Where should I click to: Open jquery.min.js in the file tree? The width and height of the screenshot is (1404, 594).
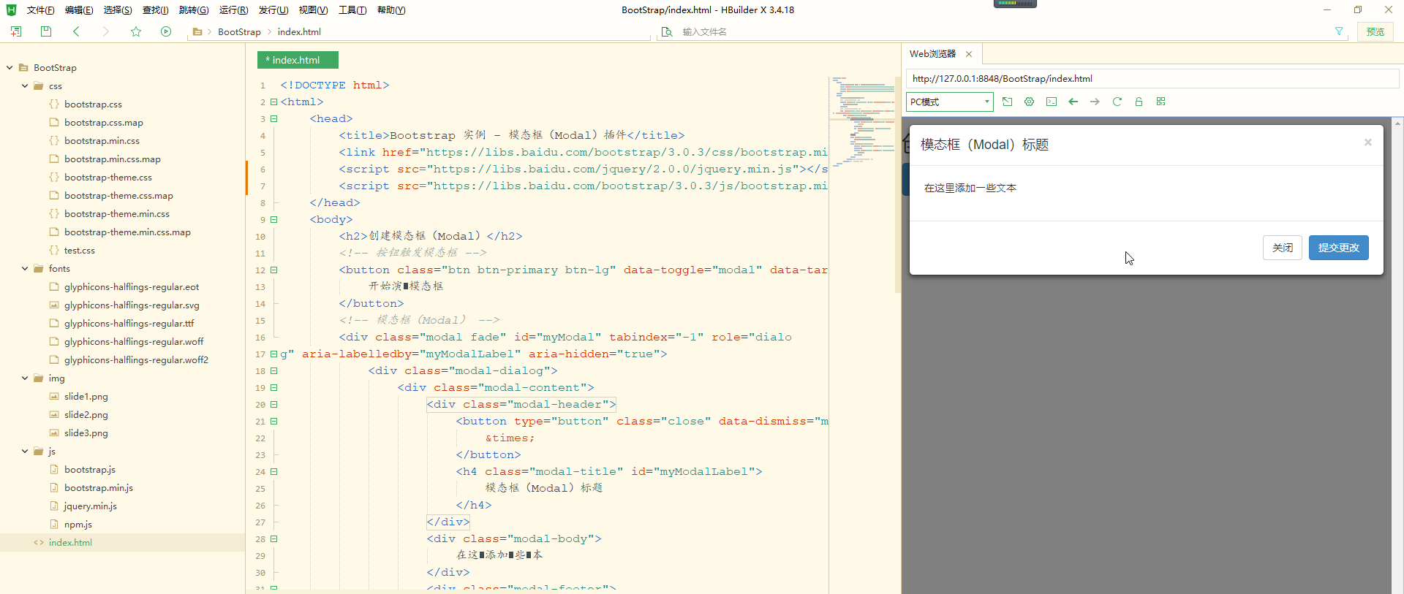(x=91, y=506)
